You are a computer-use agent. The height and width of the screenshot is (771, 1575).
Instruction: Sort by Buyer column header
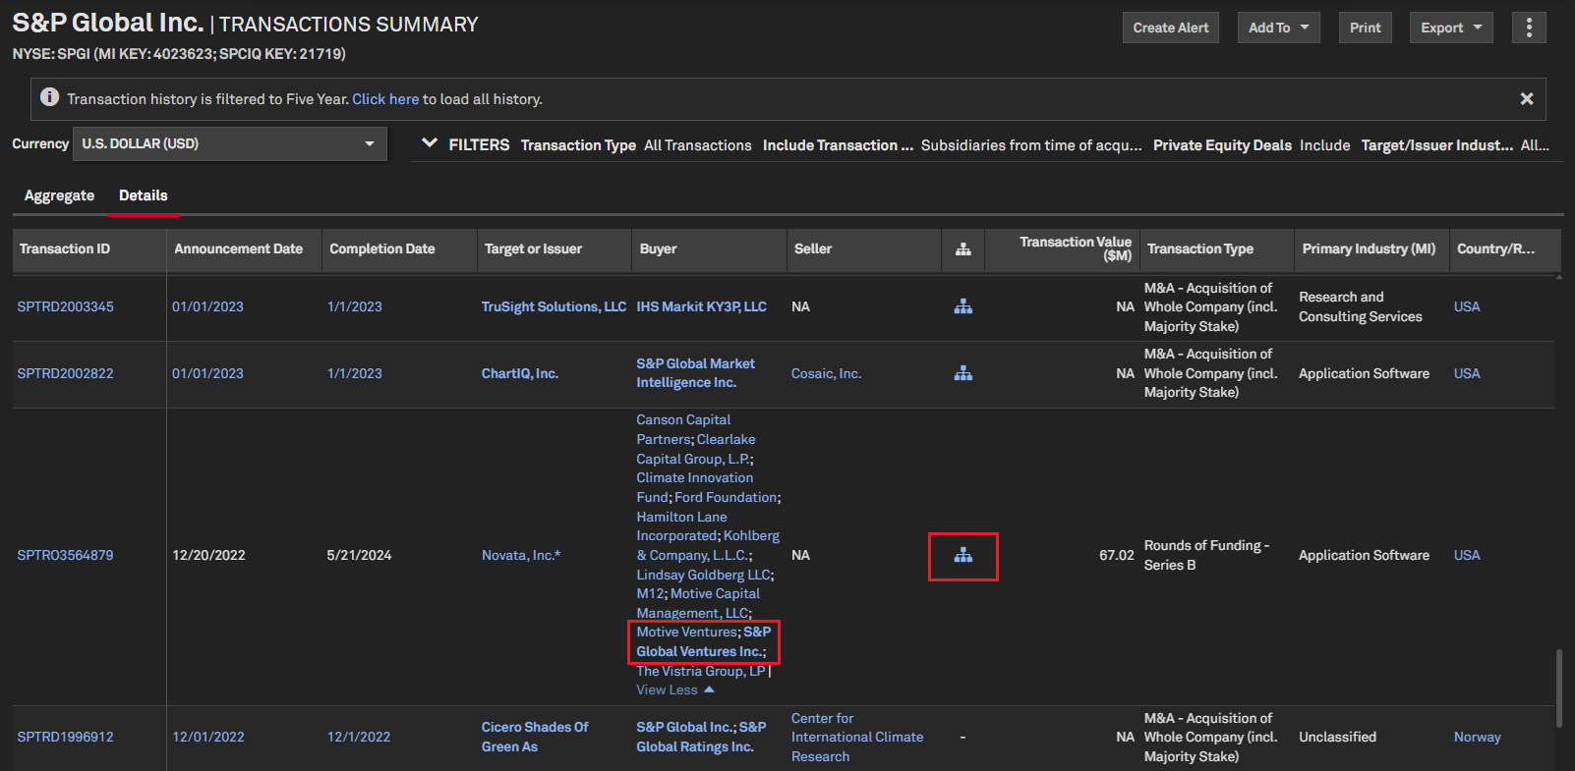pos(658,248)
